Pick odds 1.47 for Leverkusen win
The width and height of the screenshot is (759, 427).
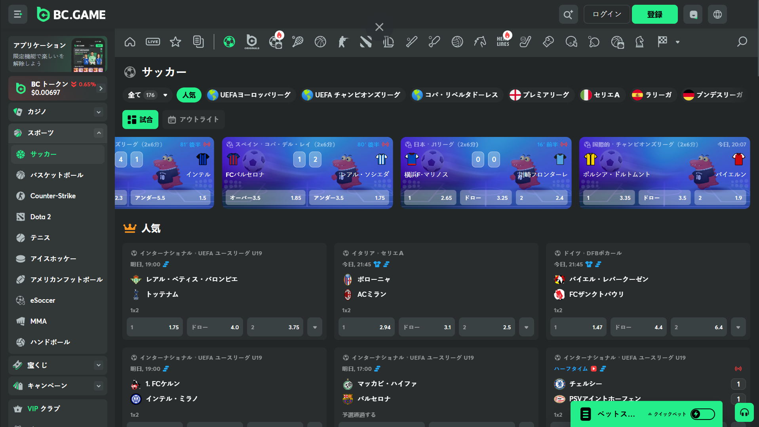coord(578,327)
